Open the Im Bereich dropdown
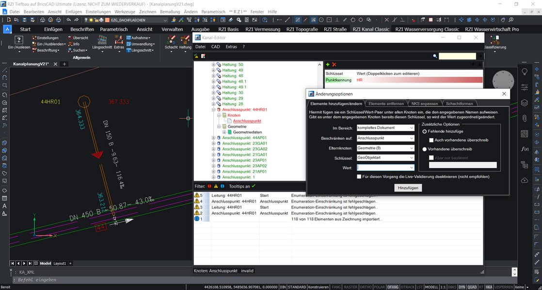542x290 pixels. coord(385,128)
